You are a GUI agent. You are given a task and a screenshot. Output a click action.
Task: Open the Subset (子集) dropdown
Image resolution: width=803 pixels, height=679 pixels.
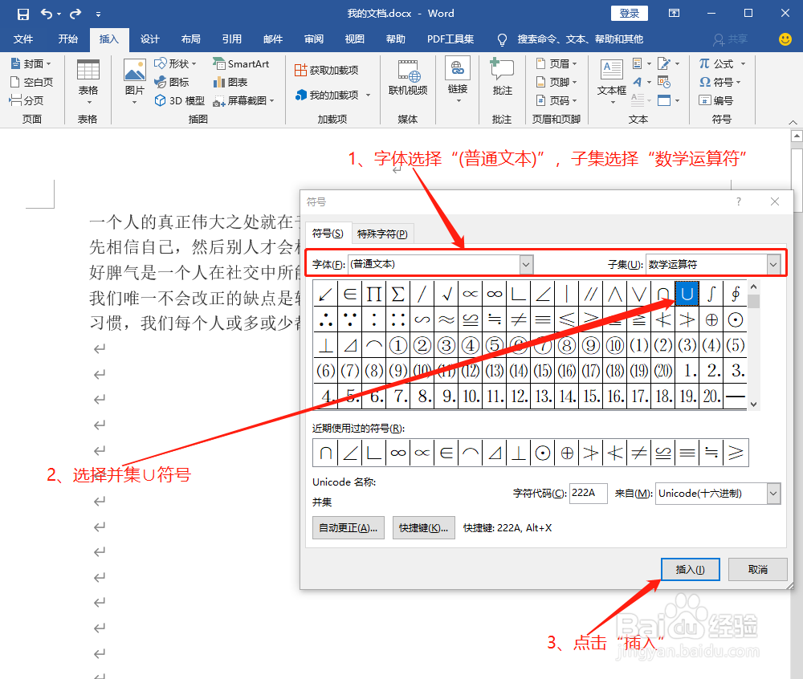[773, 265]
